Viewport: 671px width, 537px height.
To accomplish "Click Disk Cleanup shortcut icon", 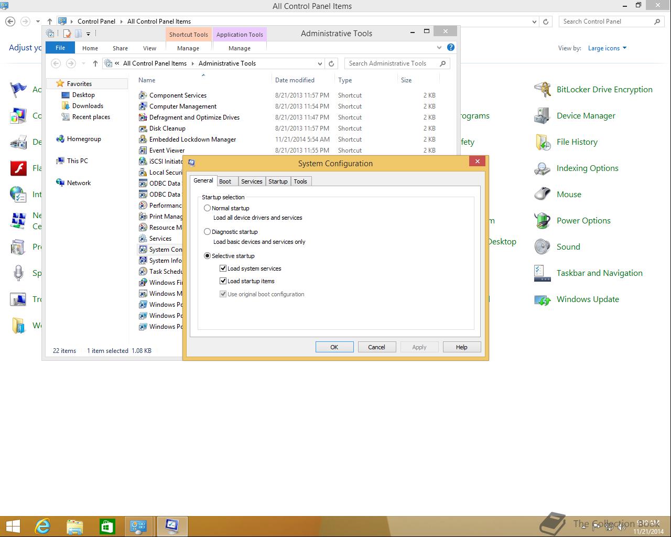I will point(143,128).
